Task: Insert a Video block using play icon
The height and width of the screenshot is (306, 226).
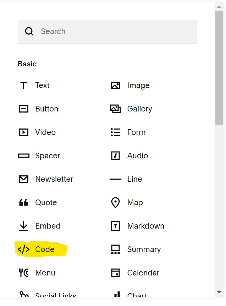Action: point(24,132)
